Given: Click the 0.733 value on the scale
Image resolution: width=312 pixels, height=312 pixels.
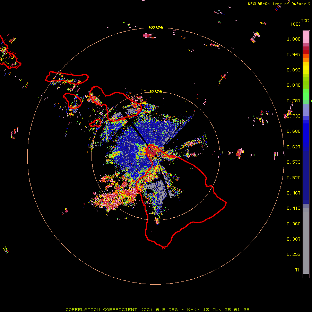Looking at the screenshot, I should tap(294, 116).
